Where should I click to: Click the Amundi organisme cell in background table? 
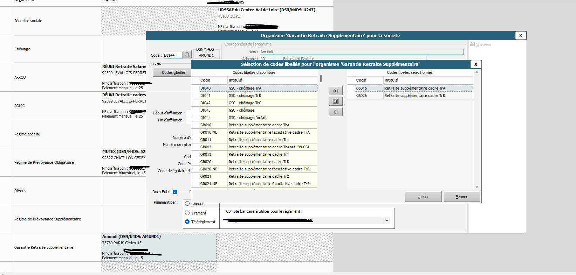pyautogui.click(x=159, y=247)
